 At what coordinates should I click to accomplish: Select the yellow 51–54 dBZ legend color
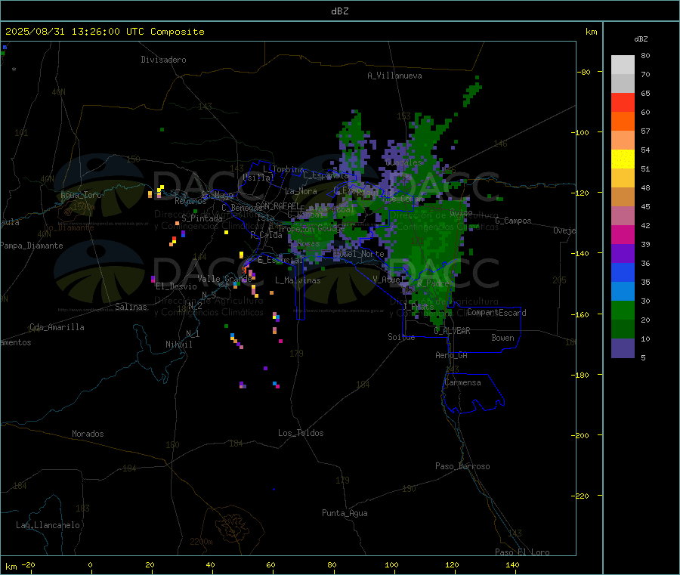pos(623,159)
